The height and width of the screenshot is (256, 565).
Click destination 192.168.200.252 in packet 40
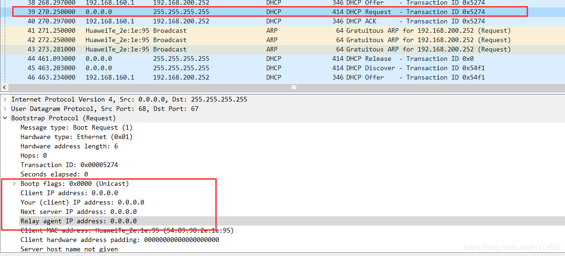click(x=181, y=21)
